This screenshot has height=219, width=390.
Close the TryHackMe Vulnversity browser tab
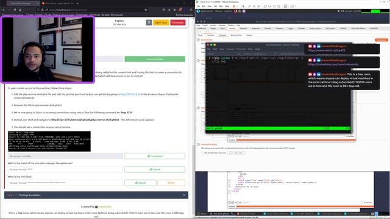tap(38, 4)
